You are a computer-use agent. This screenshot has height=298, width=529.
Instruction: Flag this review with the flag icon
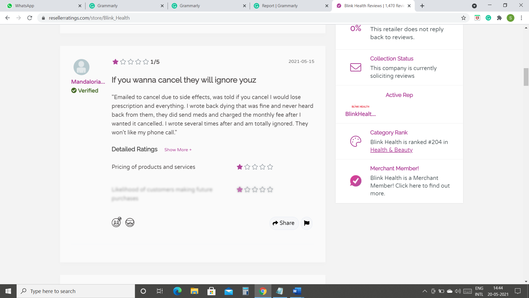click(306, 223)
